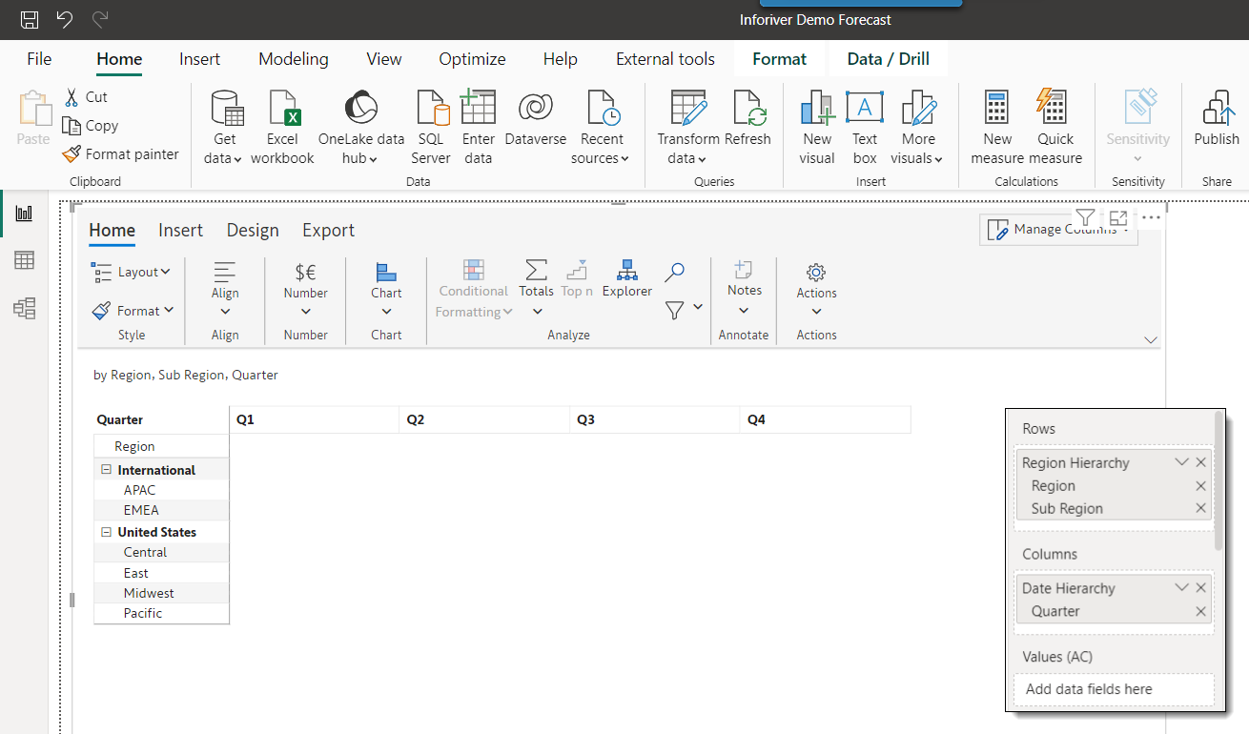Click the Refresh queries icon
Screen dimensions: 1249x734
tap(748, 109)
